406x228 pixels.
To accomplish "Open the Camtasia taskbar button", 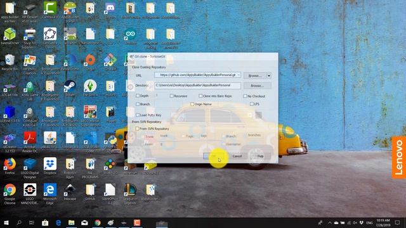I will (x=137, y=222).
